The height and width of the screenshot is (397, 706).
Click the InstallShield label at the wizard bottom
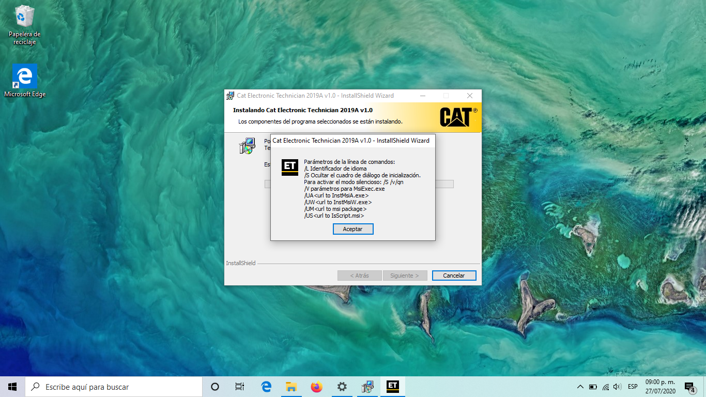241,263
